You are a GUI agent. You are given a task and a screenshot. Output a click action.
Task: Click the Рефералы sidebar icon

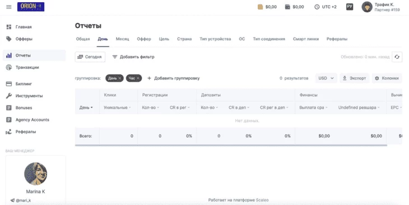(x=9, y=132)
